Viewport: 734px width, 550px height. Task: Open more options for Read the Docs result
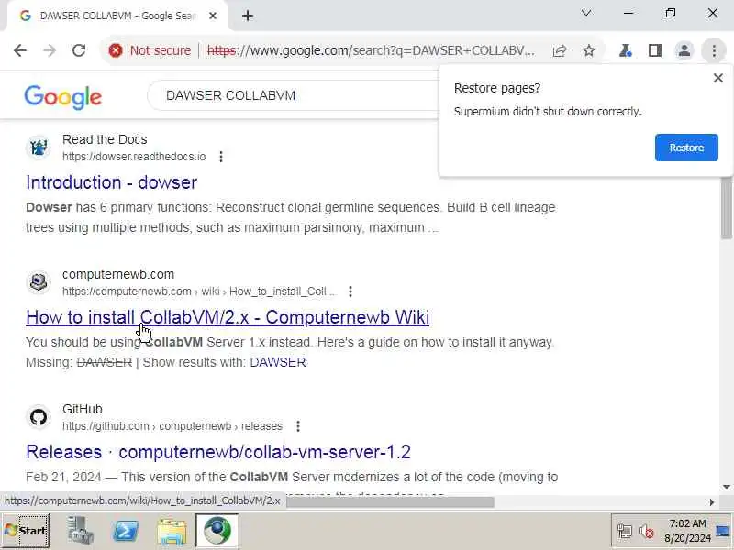pyautogui.click(x=221, y=157)
